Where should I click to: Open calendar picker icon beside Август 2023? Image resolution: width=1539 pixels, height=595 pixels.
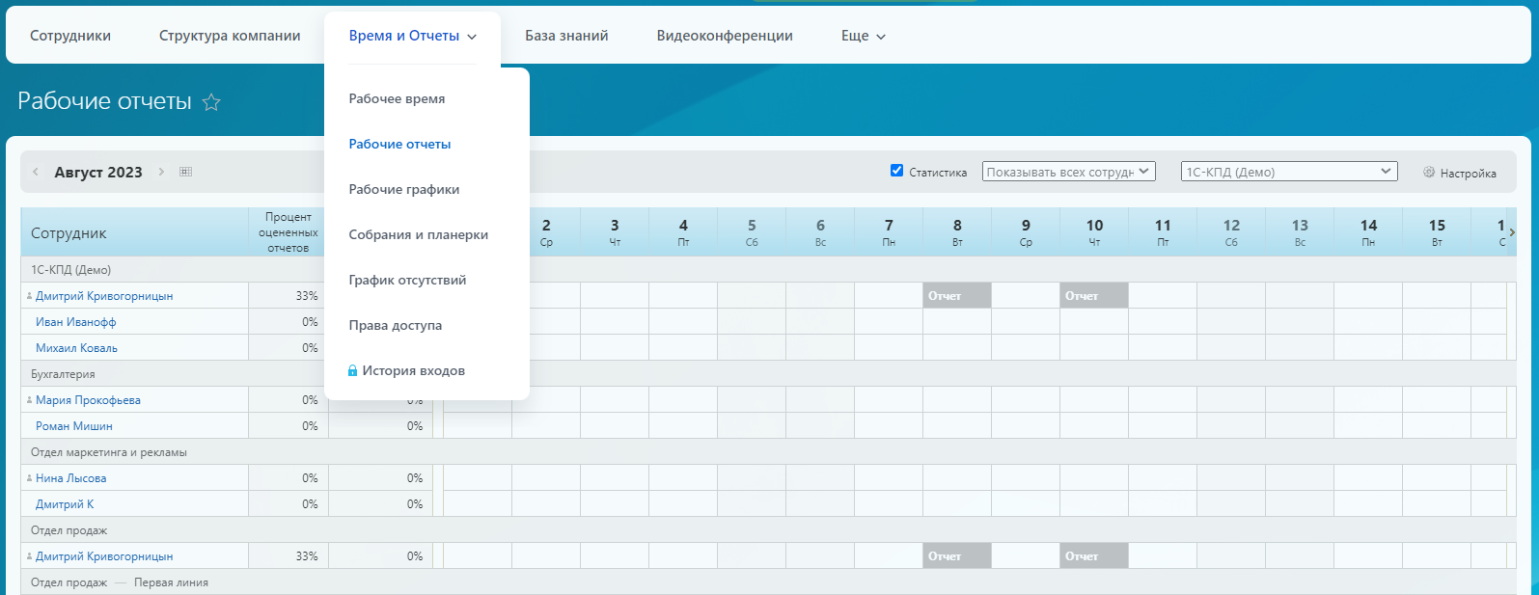tap(186, 172)
